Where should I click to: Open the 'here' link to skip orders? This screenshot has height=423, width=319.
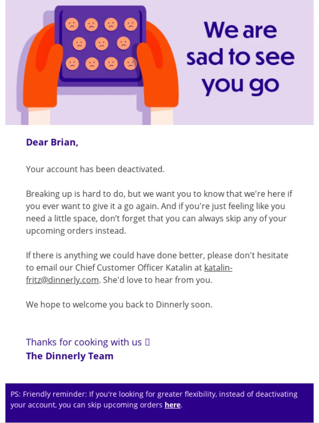point(172,405)
